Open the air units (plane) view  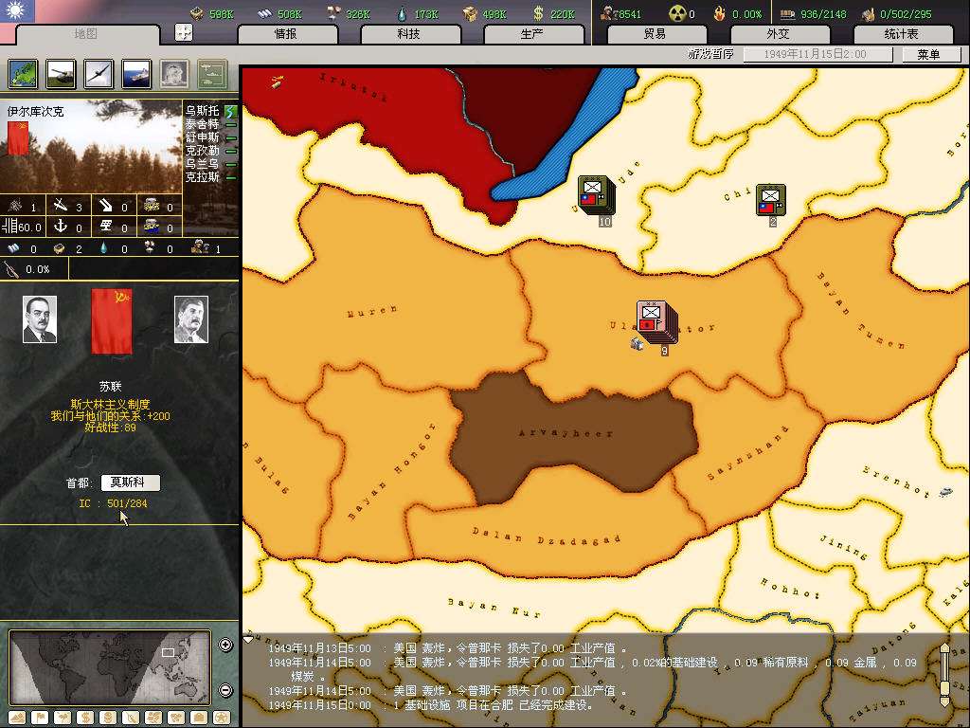point(99,74)
